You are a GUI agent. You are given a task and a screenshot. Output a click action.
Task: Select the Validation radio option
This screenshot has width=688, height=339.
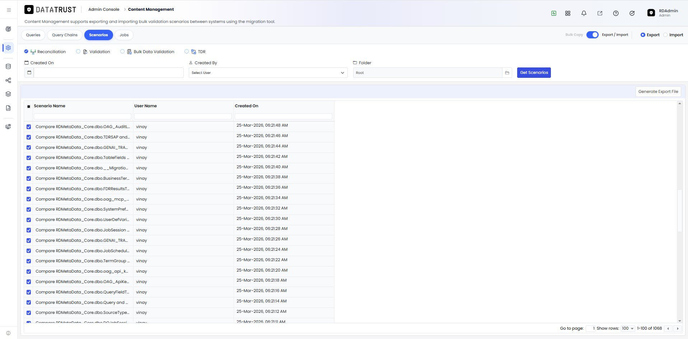coord(78,51)
